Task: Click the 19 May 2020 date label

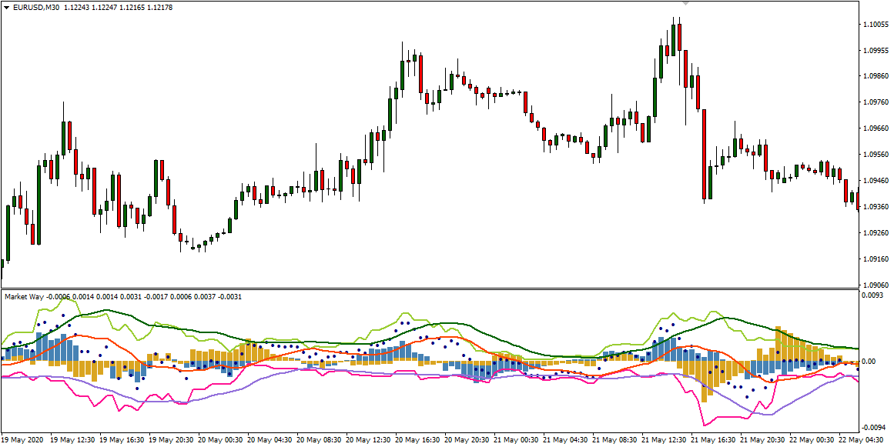Action: click(24, 440)
